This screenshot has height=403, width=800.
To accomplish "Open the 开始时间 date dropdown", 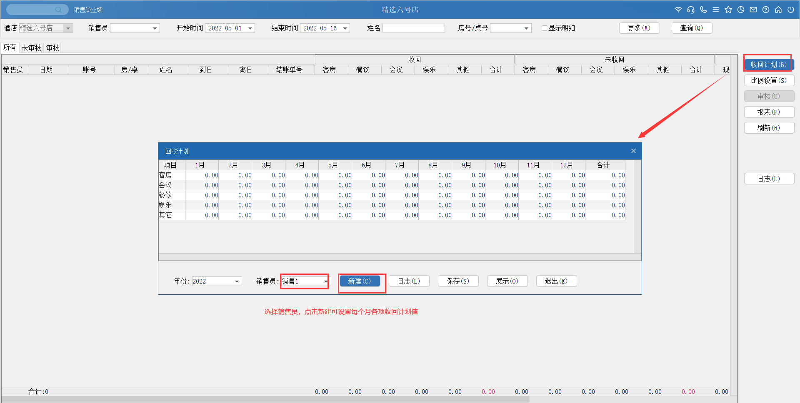I will coord(250,28).
